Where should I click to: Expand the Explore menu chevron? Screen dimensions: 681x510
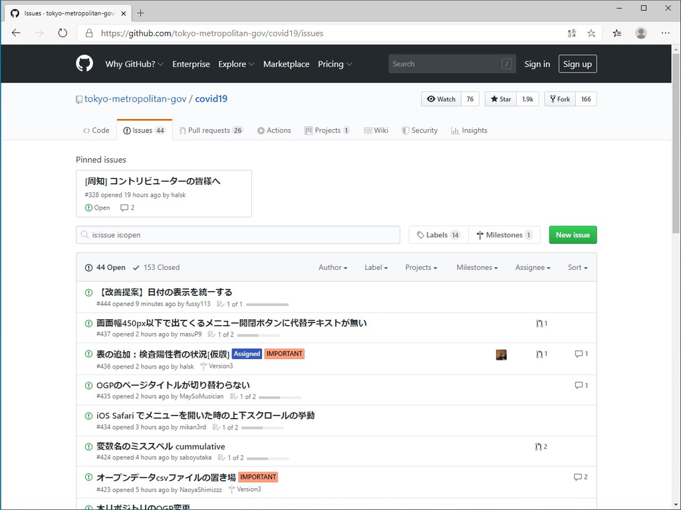[x=251, y=64]
